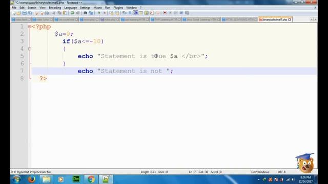Click the text "Statement is not" on line 7
The height and width of the screenshot is (184, 328).
click(131, 71)
